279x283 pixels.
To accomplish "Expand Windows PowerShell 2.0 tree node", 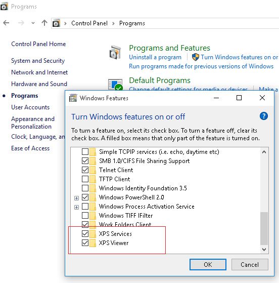I will click(x=76, y=198).
